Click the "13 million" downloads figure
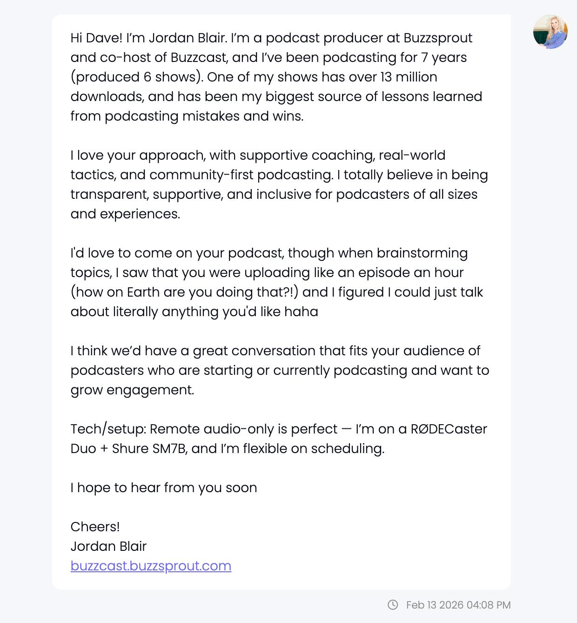Screen dimensions: 577x623 point(409,77)
